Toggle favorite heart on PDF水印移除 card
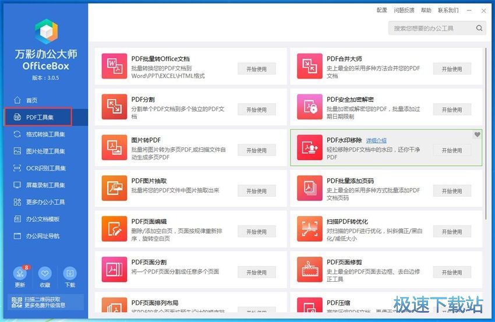Image resolution: width=495 pixels, height=322 pixels. [x=478, y=135]
